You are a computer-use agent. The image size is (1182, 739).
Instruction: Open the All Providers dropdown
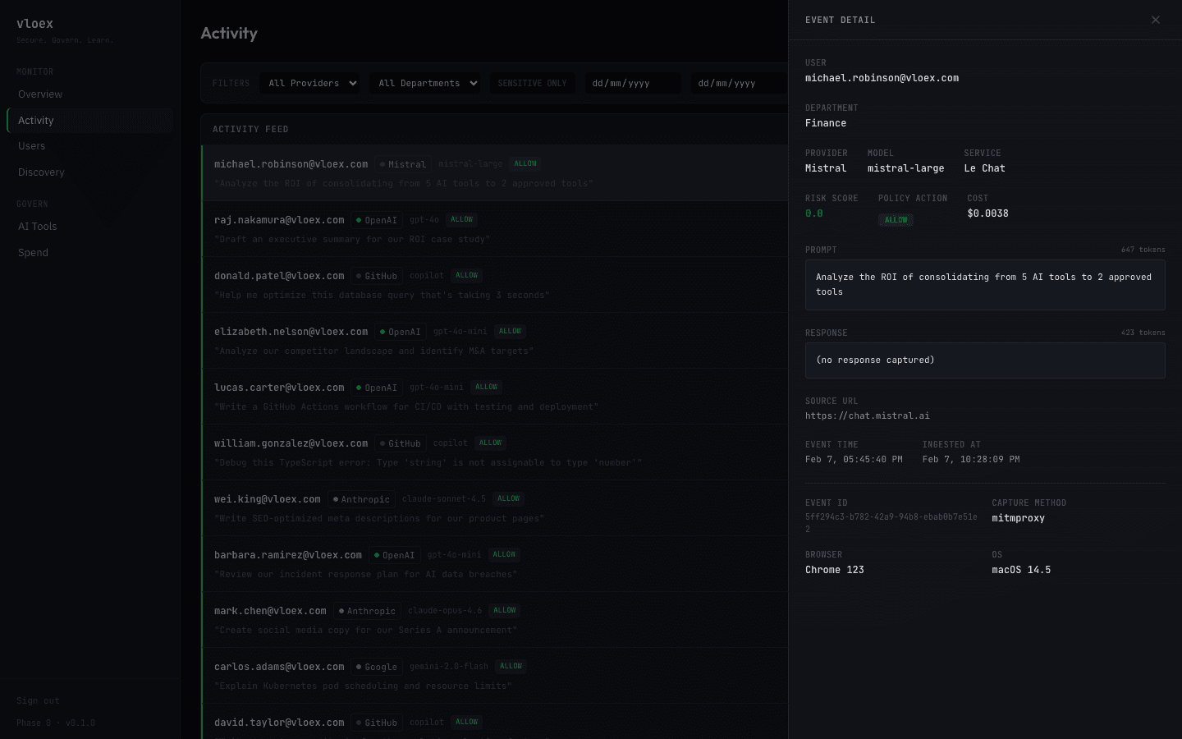pos(309,83)
